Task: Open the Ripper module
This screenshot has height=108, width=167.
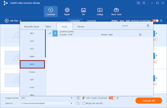Action: point(67,11)
